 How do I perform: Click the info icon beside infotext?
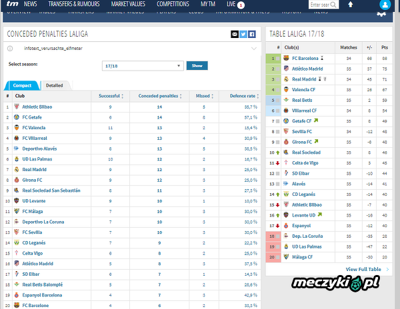[x=10, y=49]
